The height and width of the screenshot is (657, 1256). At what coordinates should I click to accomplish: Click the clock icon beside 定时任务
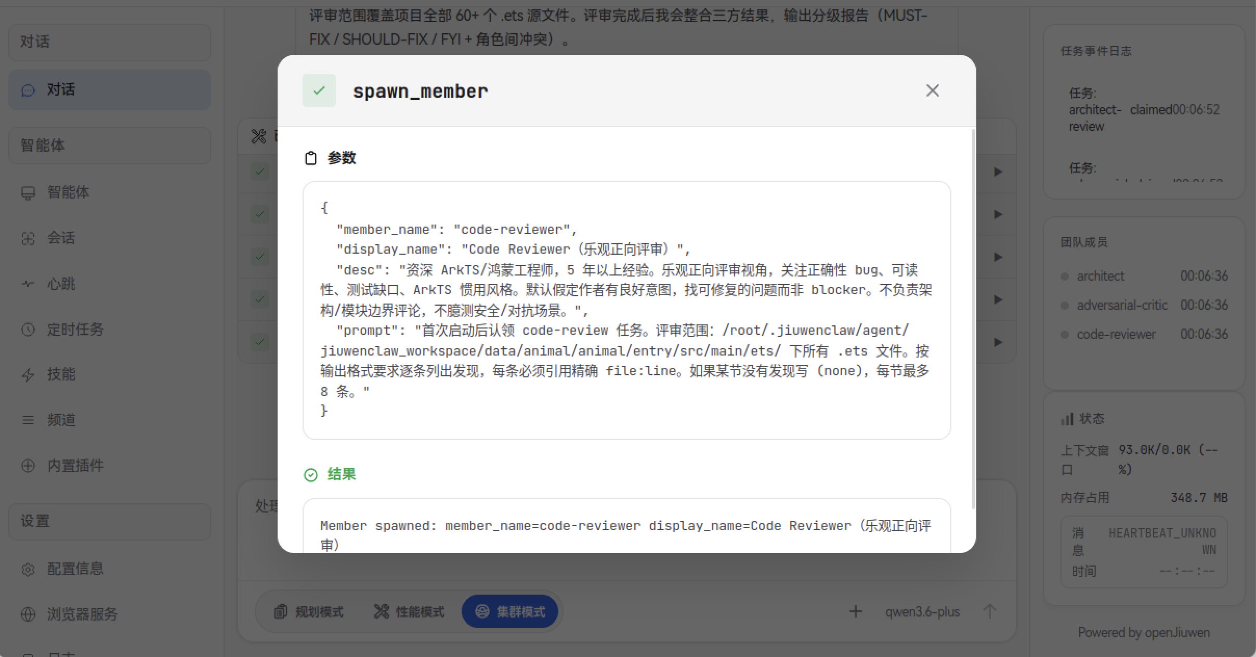pos(28,330)
